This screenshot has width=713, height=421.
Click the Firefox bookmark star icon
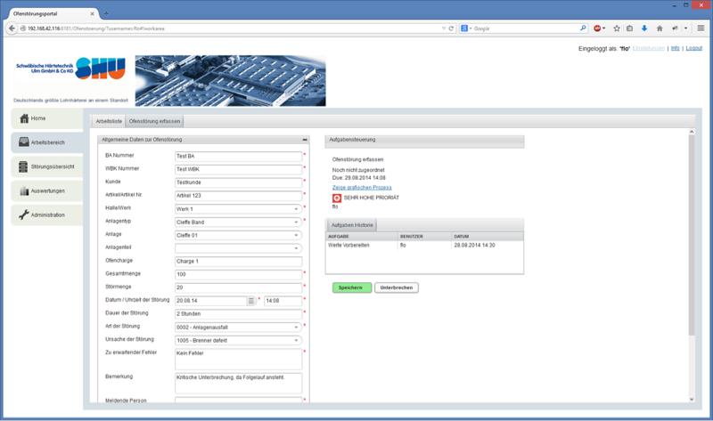(616, 28)
